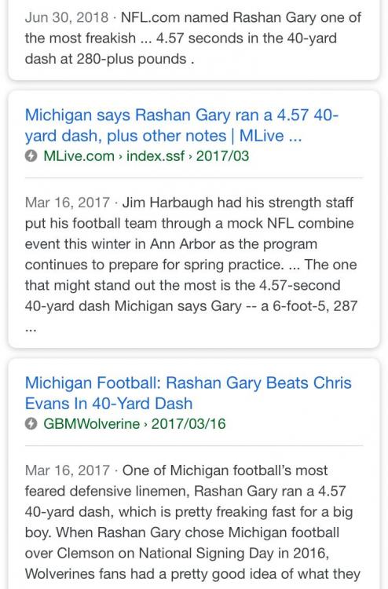
Task: Tap the NFL.com 'most freakish' snippet card
Action: click(x=193, y=38)
